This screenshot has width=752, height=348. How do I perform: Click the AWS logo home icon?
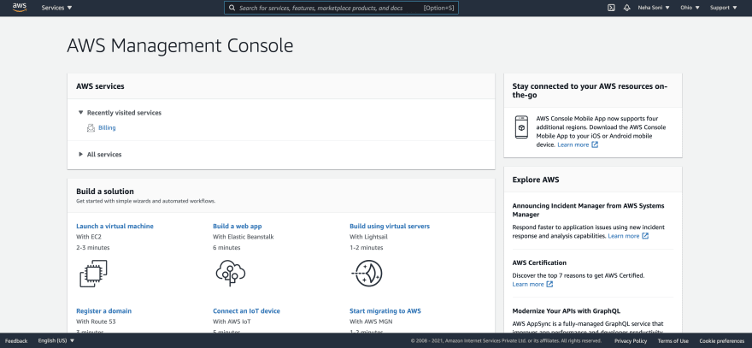[x=20, y=7]
